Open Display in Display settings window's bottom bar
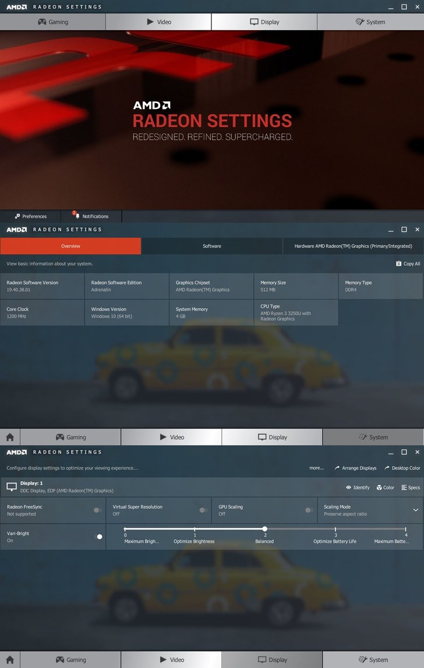Screen dimensions: 424x668 coord(272,659)
